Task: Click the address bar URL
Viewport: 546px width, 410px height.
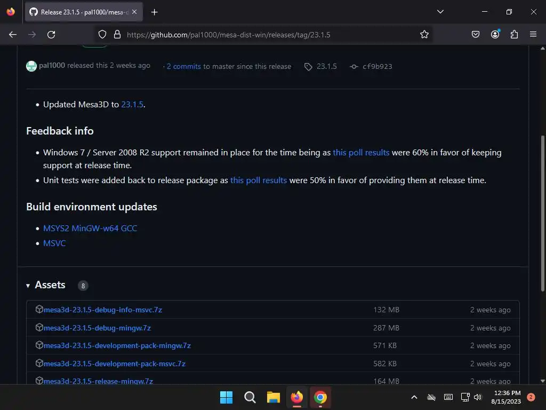Action: coord(228,35)
